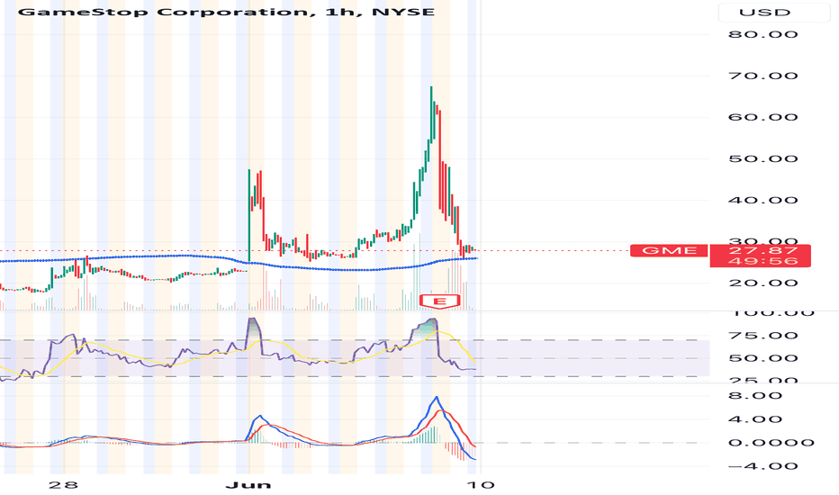This screenshot has height=495, width=839.
Task: Click the 60.00 price axis label
Action: click(x=763, y=117)
